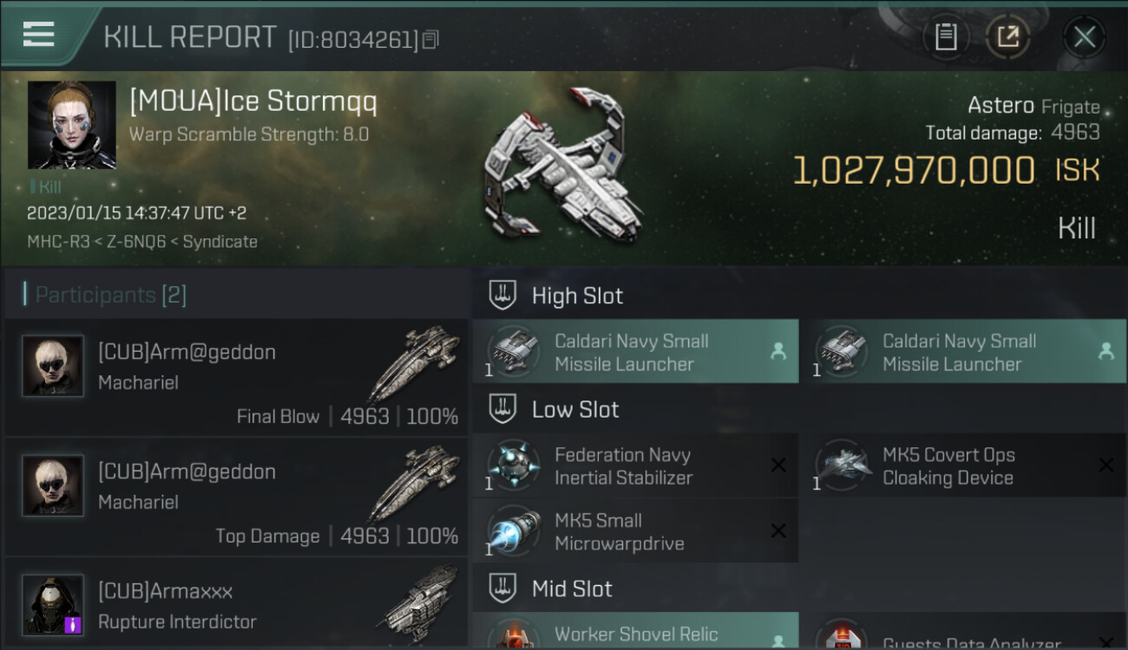Open Arm@geddon Final Blow participant entry
This screenshot has height=650, width=1128.
236,377
